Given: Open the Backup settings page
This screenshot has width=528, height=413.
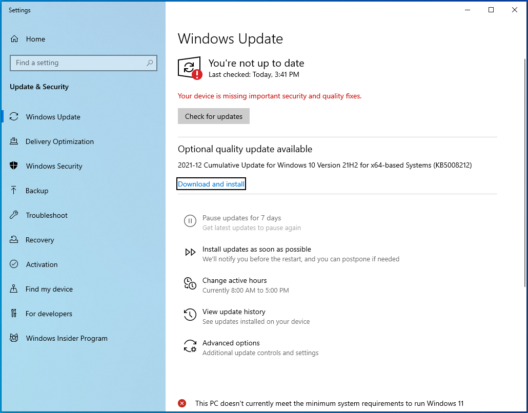Looking at the screenshot, I should pyautogui.click(x=84, y=191).
